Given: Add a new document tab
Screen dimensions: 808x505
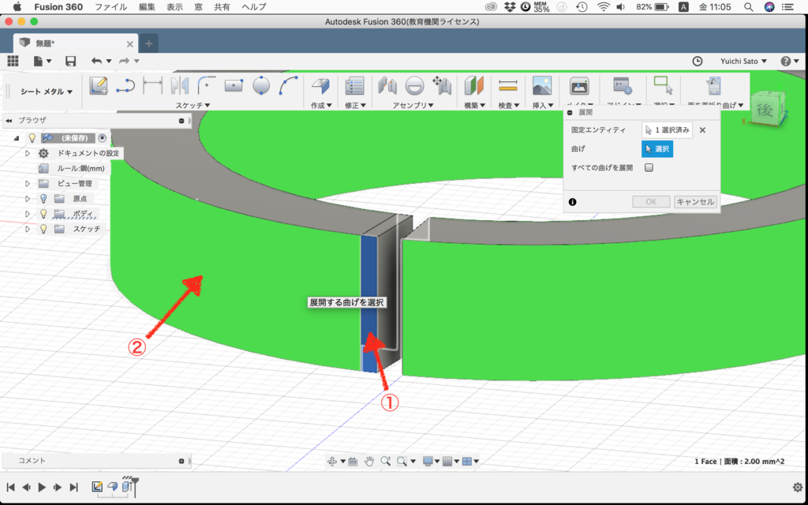Looking at the screenshot, I should click(149, 43).
